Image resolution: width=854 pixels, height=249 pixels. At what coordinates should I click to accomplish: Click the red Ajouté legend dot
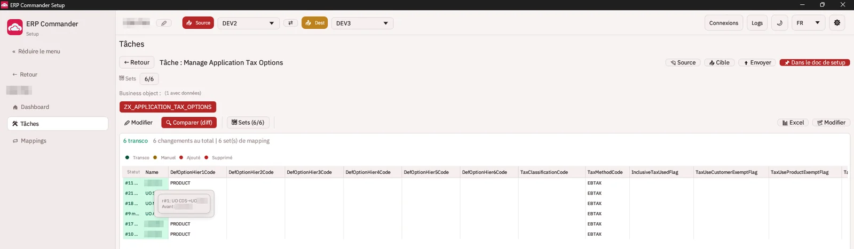(x=181, y=157)
